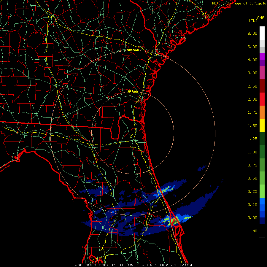Click the 1.25 legend value
Image resolution: width=267 pixels, height=267 pixels.
pyautogui.click(x=252, y=139)
